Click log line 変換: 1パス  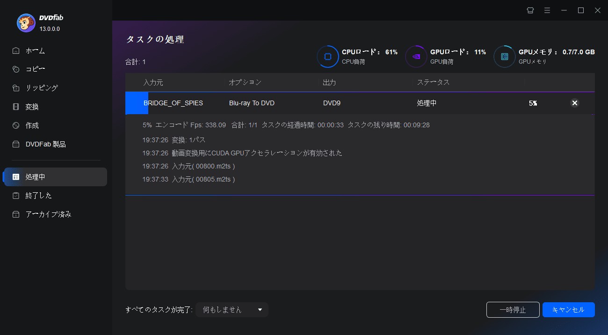(x=174, y=140)
